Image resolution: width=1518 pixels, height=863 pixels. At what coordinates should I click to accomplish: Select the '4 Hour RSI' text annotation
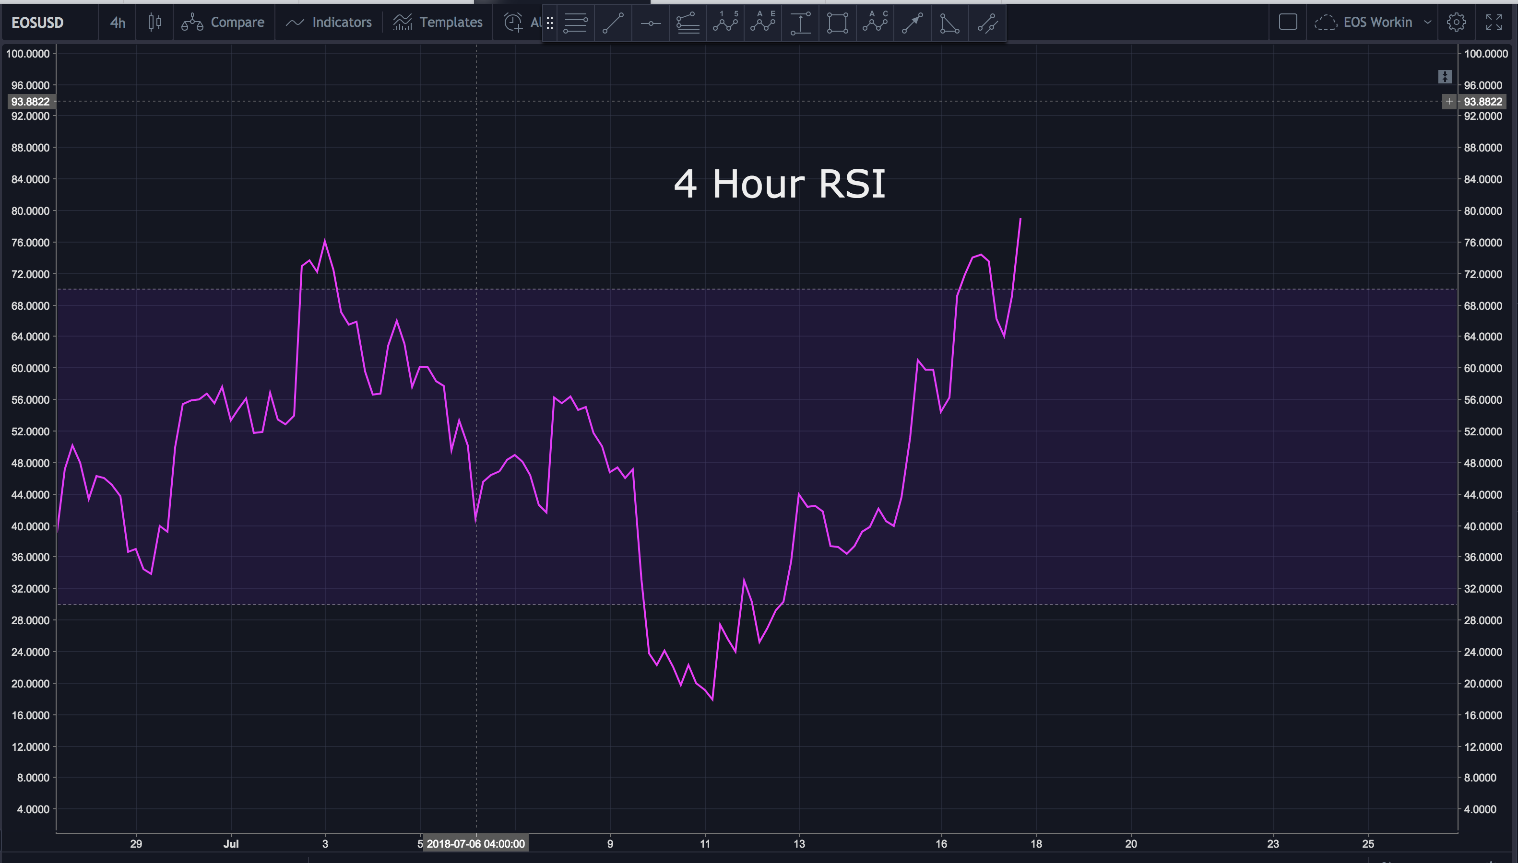[779, 184]
